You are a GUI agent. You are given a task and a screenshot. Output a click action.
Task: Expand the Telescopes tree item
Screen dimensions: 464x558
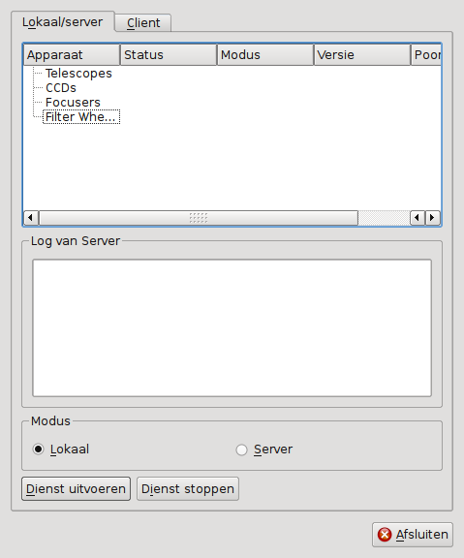click(x=78, y=74)
